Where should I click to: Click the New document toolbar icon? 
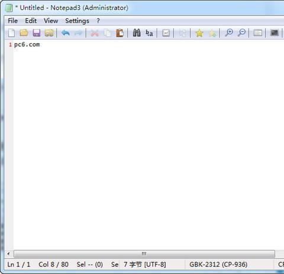pos(12,33)
